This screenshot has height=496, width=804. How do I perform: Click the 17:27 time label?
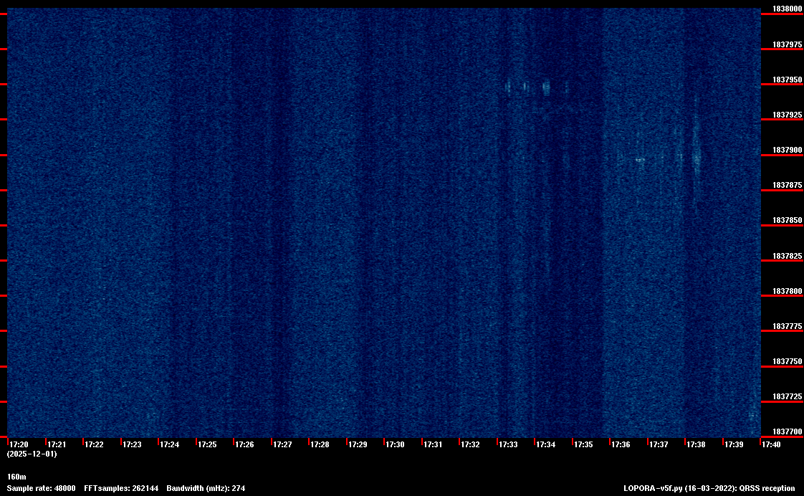click(282, 444)
